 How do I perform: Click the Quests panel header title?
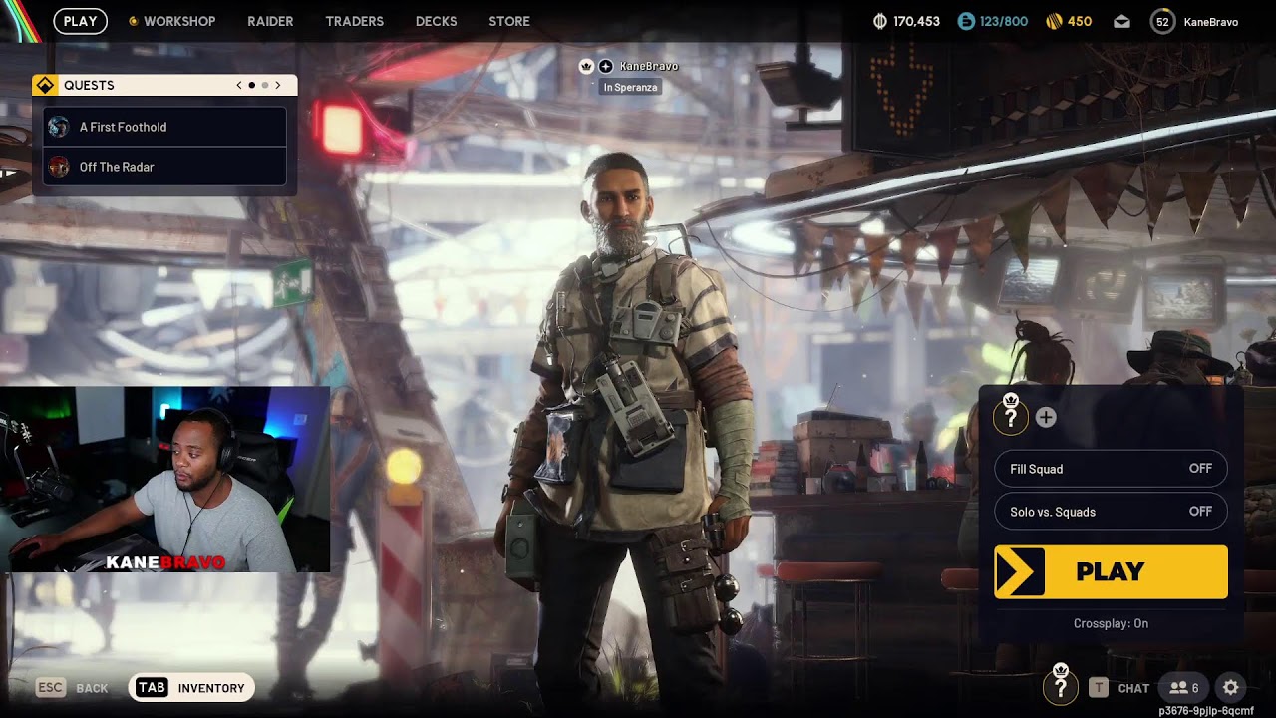[89, 85]
